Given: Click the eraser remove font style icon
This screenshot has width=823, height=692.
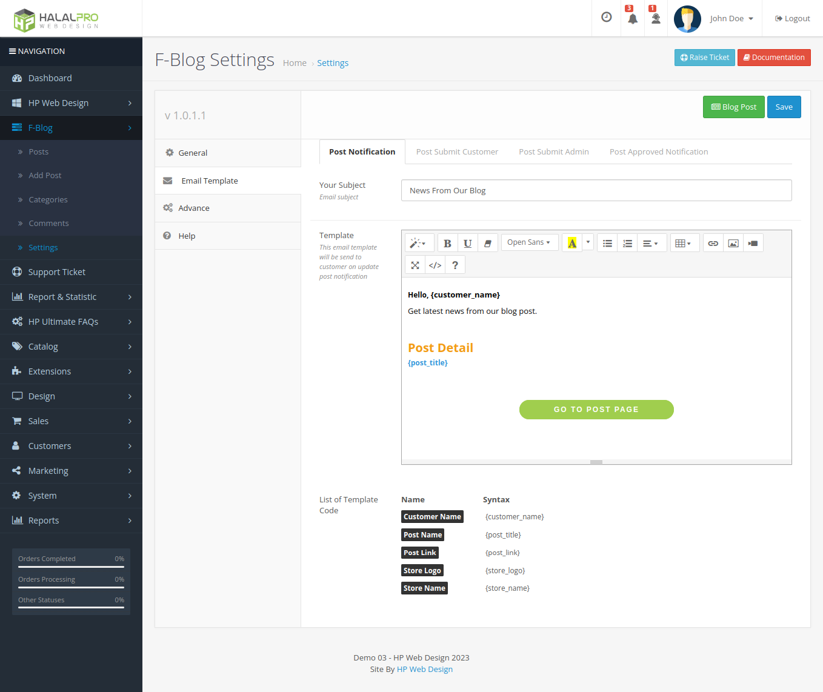Looking at the screenshot, I should (x=487, y=243).
